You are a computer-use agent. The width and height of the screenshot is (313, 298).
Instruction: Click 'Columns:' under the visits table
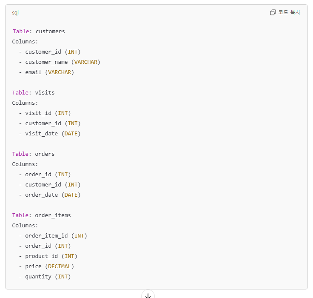(x=25, y=103)
